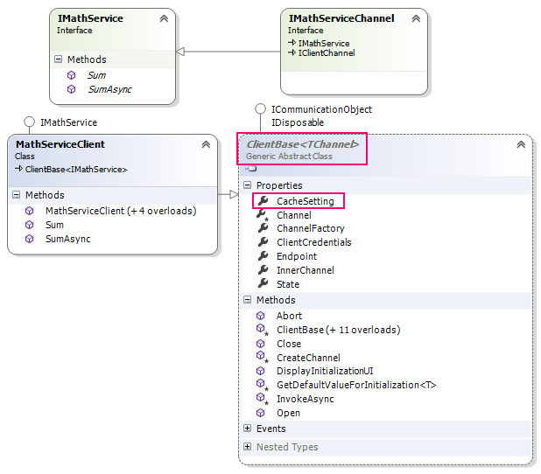541x474 pixels.
Task: Click the property icon beside ClientCredentials
Action: [x=262, y=242]
